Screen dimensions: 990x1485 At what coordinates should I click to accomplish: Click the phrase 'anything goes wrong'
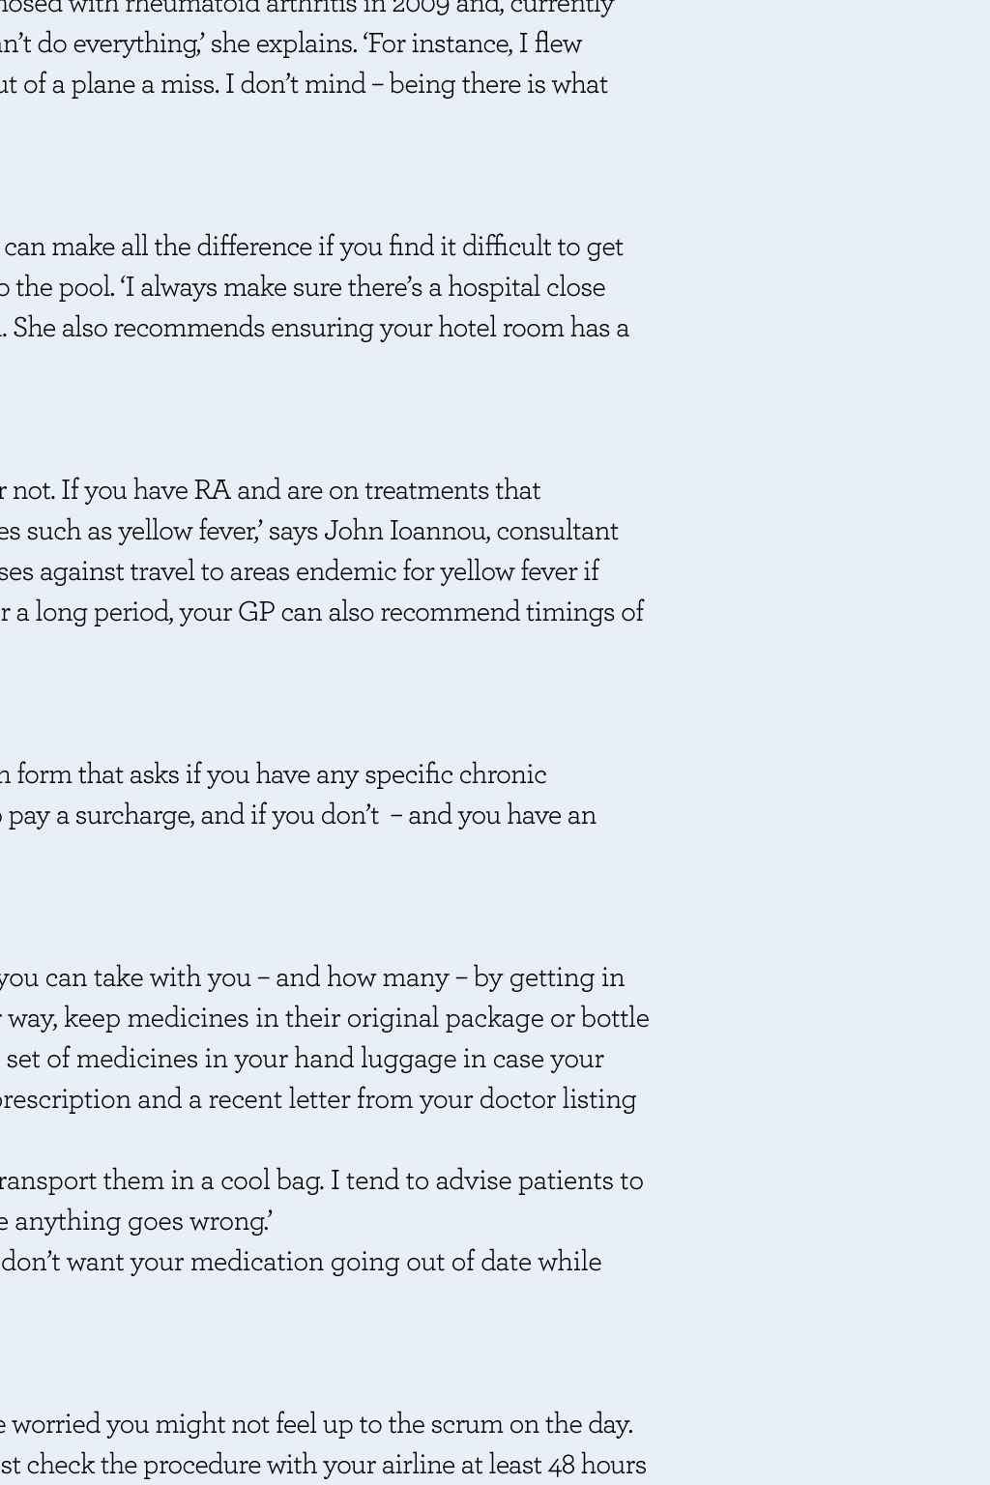[x=142, y=1221]
